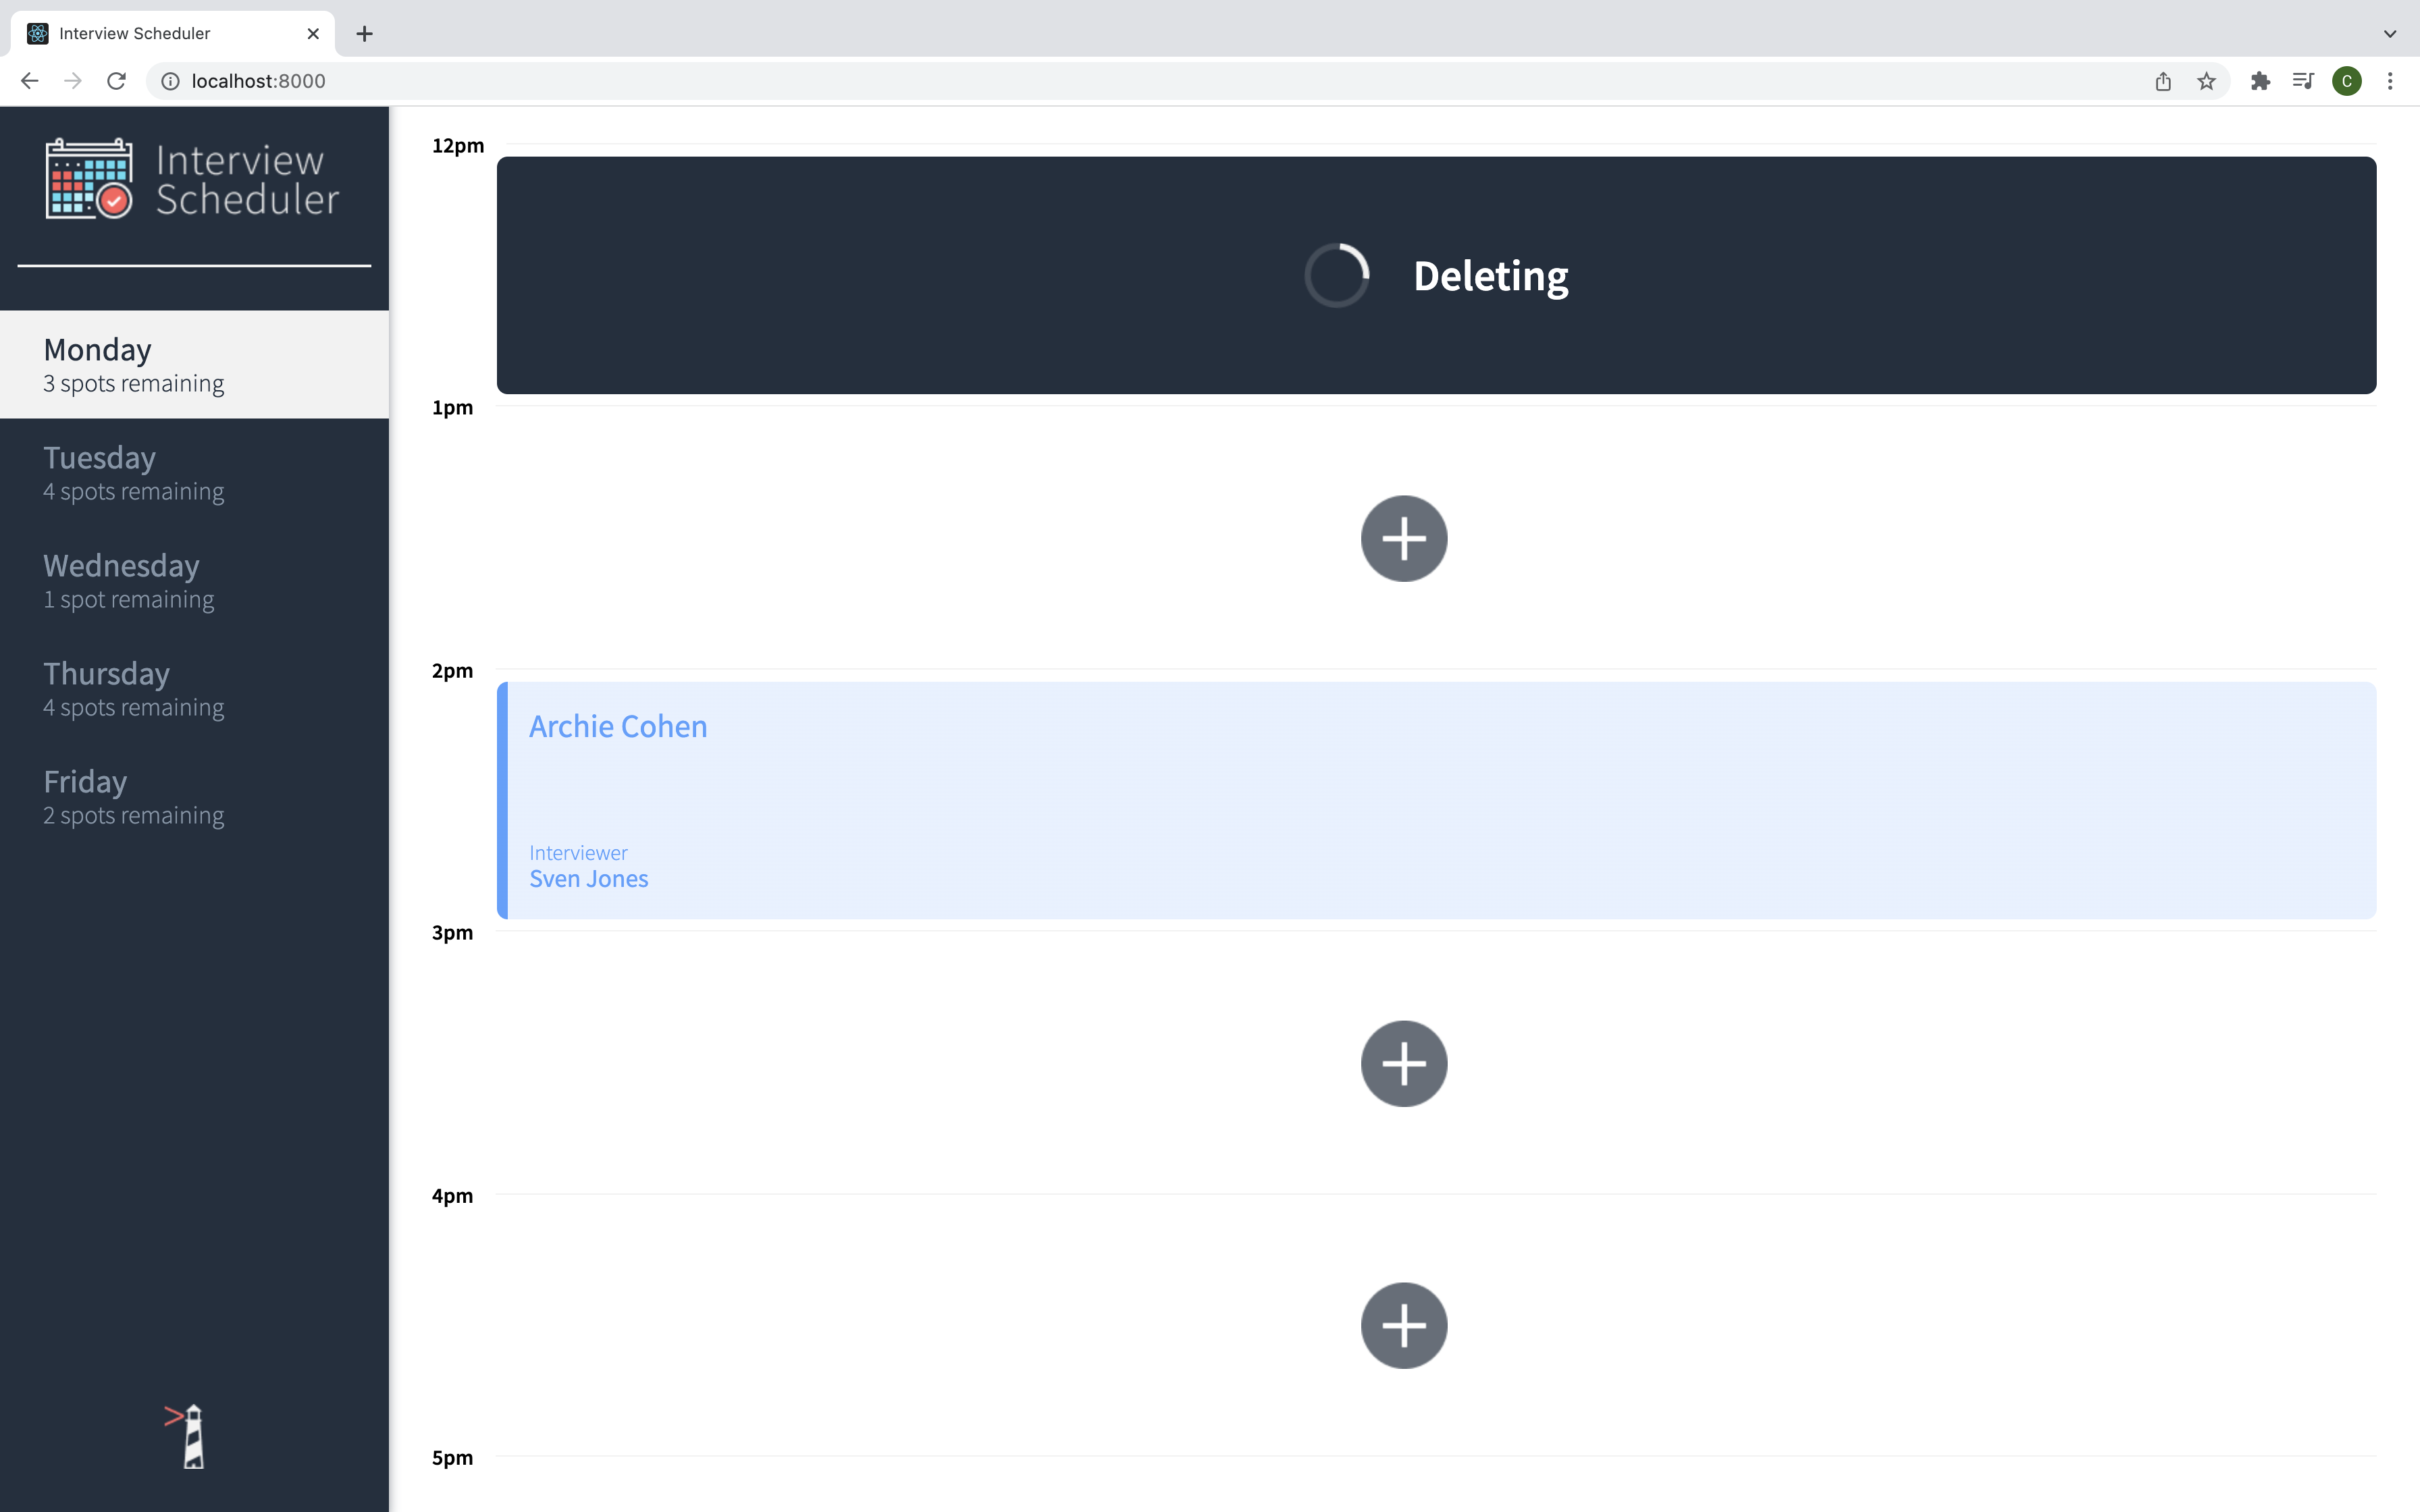The image size is (2420, 1512).
Task: Click the Interview Scheduler title text
Action: (x=247, y=180)
